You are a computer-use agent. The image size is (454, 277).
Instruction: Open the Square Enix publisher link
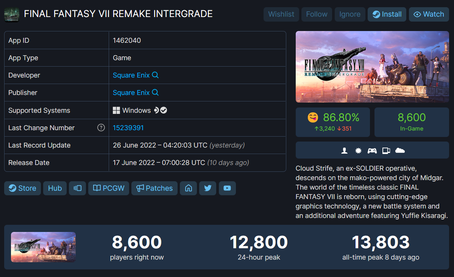click(x=131, y=93)
